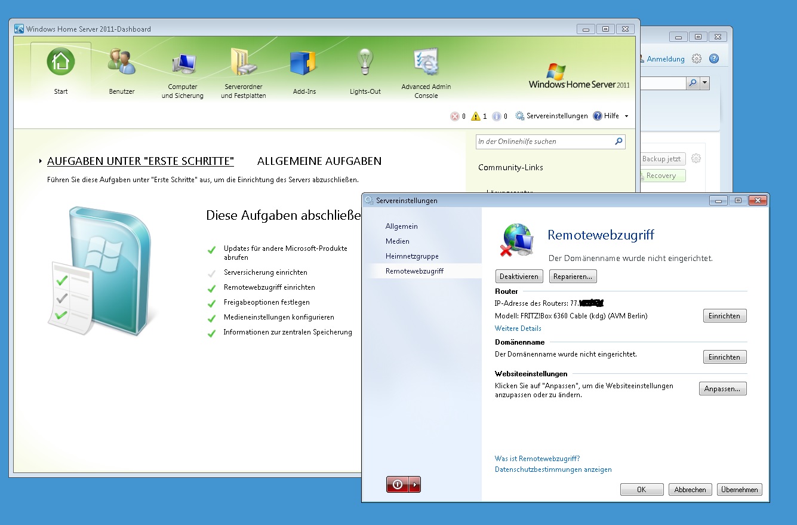
Task: Click Recovery button in background window
Action: [x=661, y=176]
